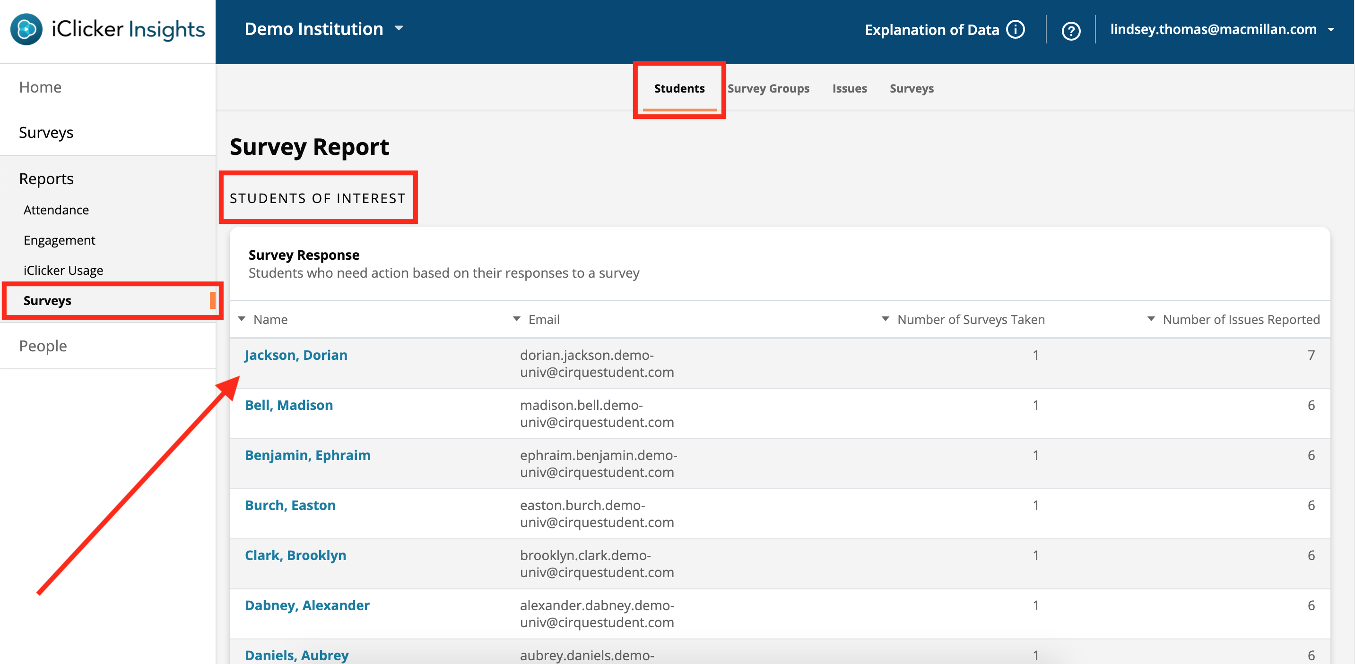Switch to the Survey Groups tab

[x=768, y=88]
